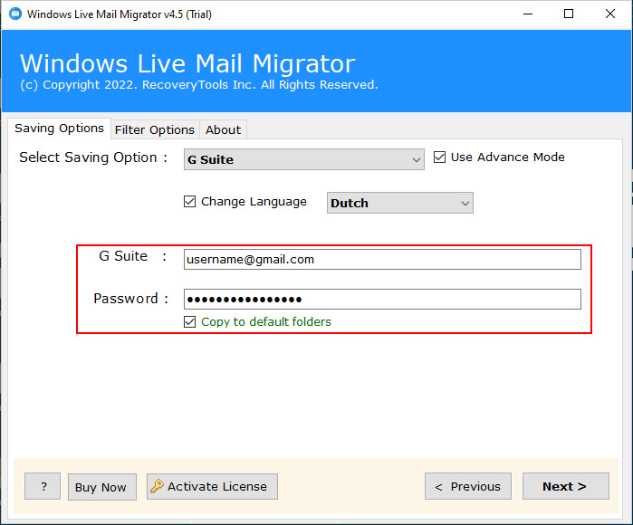Click the Windows Live Mail Migrator heading
The height and width of the screenshot is (525, 633).
(187, 63)
